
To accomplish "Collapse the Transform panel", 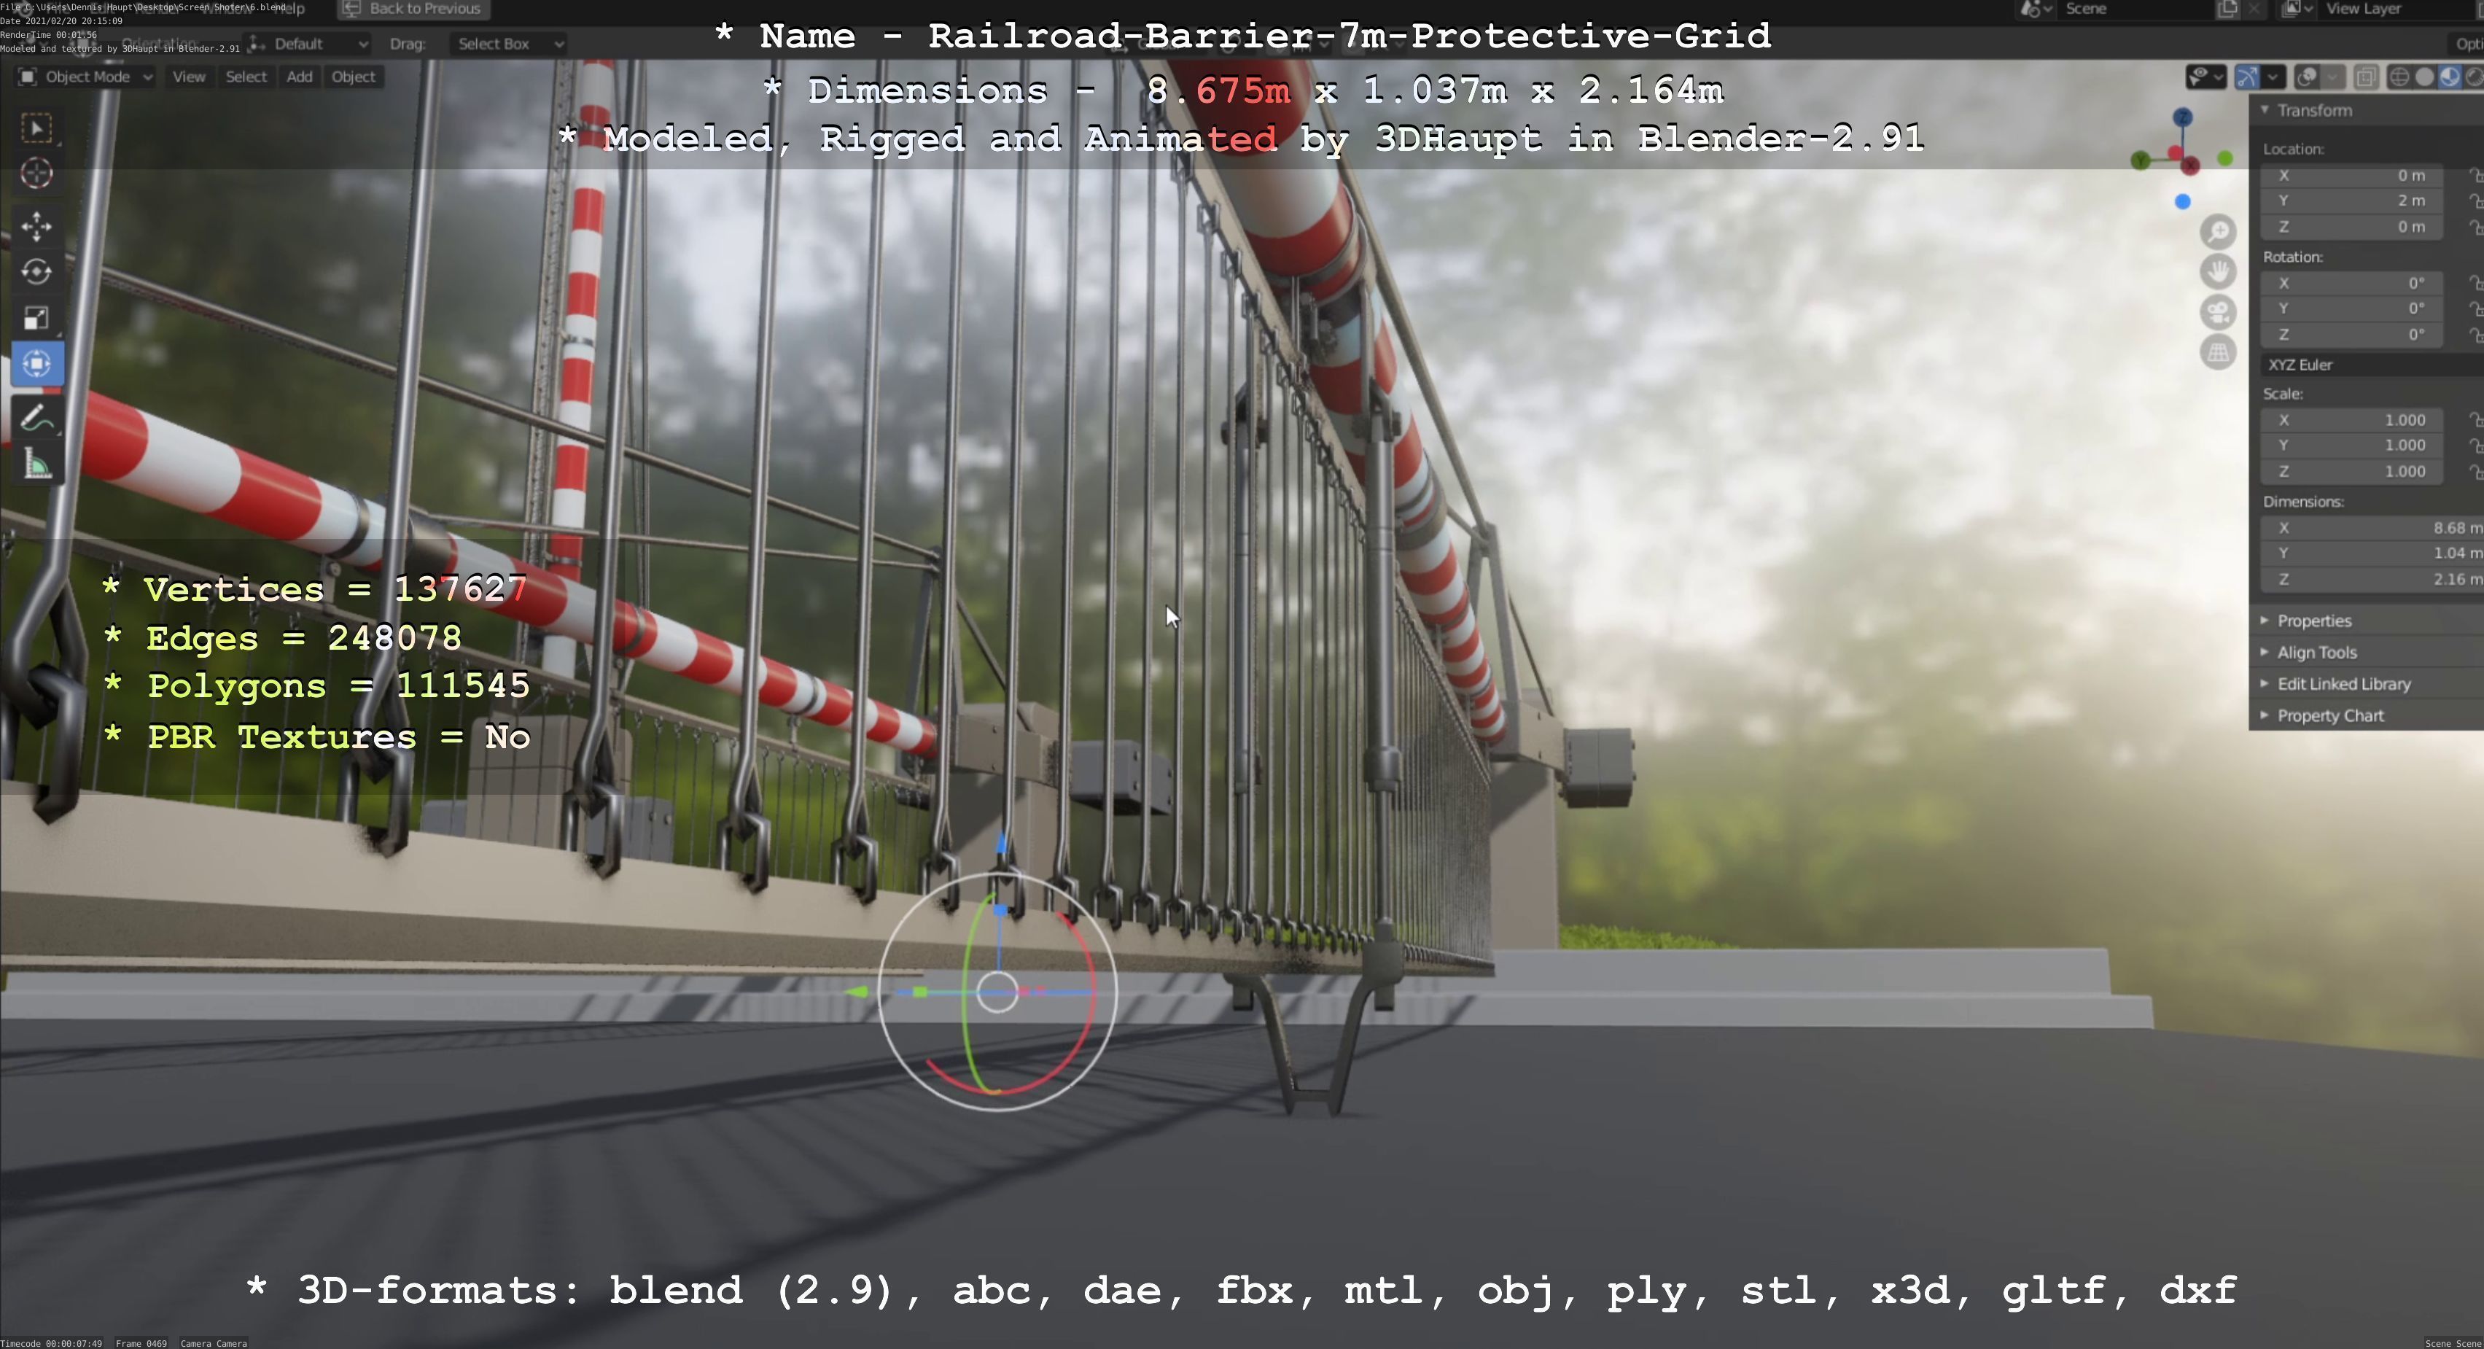I will pyautogui.click(x=2367, y=111).
